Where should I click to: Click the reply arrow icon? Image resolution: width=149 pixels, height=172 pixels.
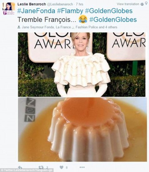click(x=20, y=167)
